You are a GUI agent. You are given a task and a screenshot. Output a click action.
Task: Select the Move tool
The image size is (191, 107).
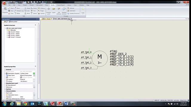coord(17,8)
